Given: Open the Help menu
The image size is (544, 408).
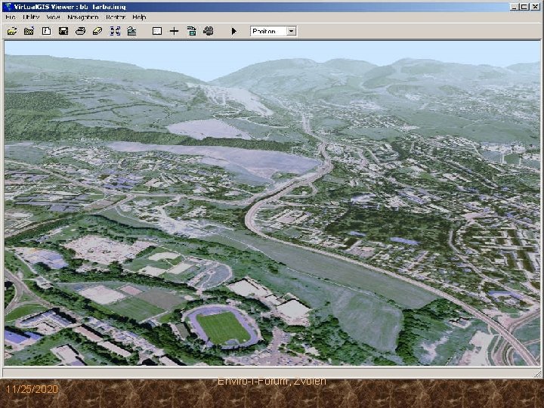Looking at the screenshot, I should coord(140,16).
